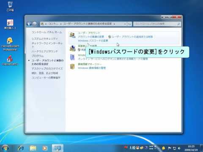Viewport: 203px width, 152px height.
Task: Open Windows Explorer folder taskbar icon
Action: click(33, 148)
